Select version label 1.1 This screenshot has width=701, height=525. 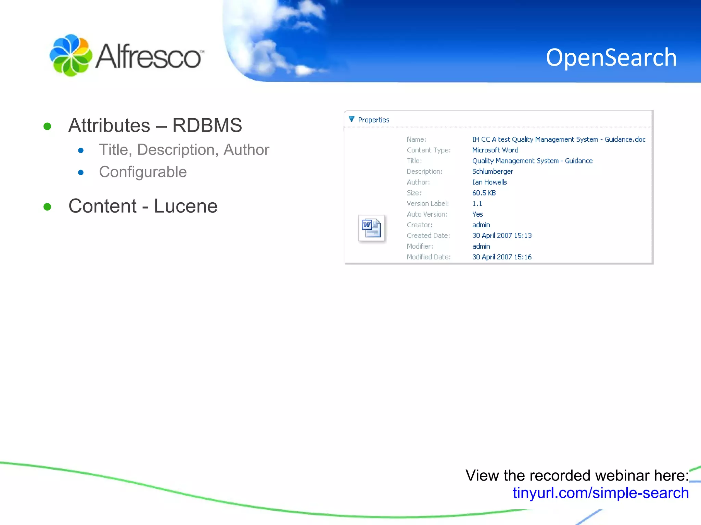pyautogui.click(x=477, y=203)
